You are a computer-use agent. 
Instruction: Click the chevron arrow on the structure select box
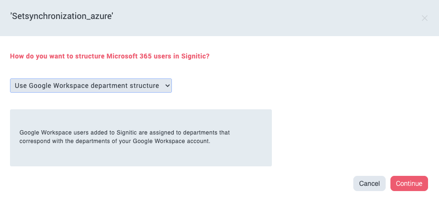click(x=167, y=86)
